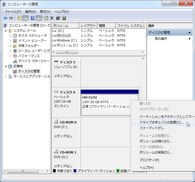Collapse the System Tools tree node

pyautogui.click(x=6, y=31)
